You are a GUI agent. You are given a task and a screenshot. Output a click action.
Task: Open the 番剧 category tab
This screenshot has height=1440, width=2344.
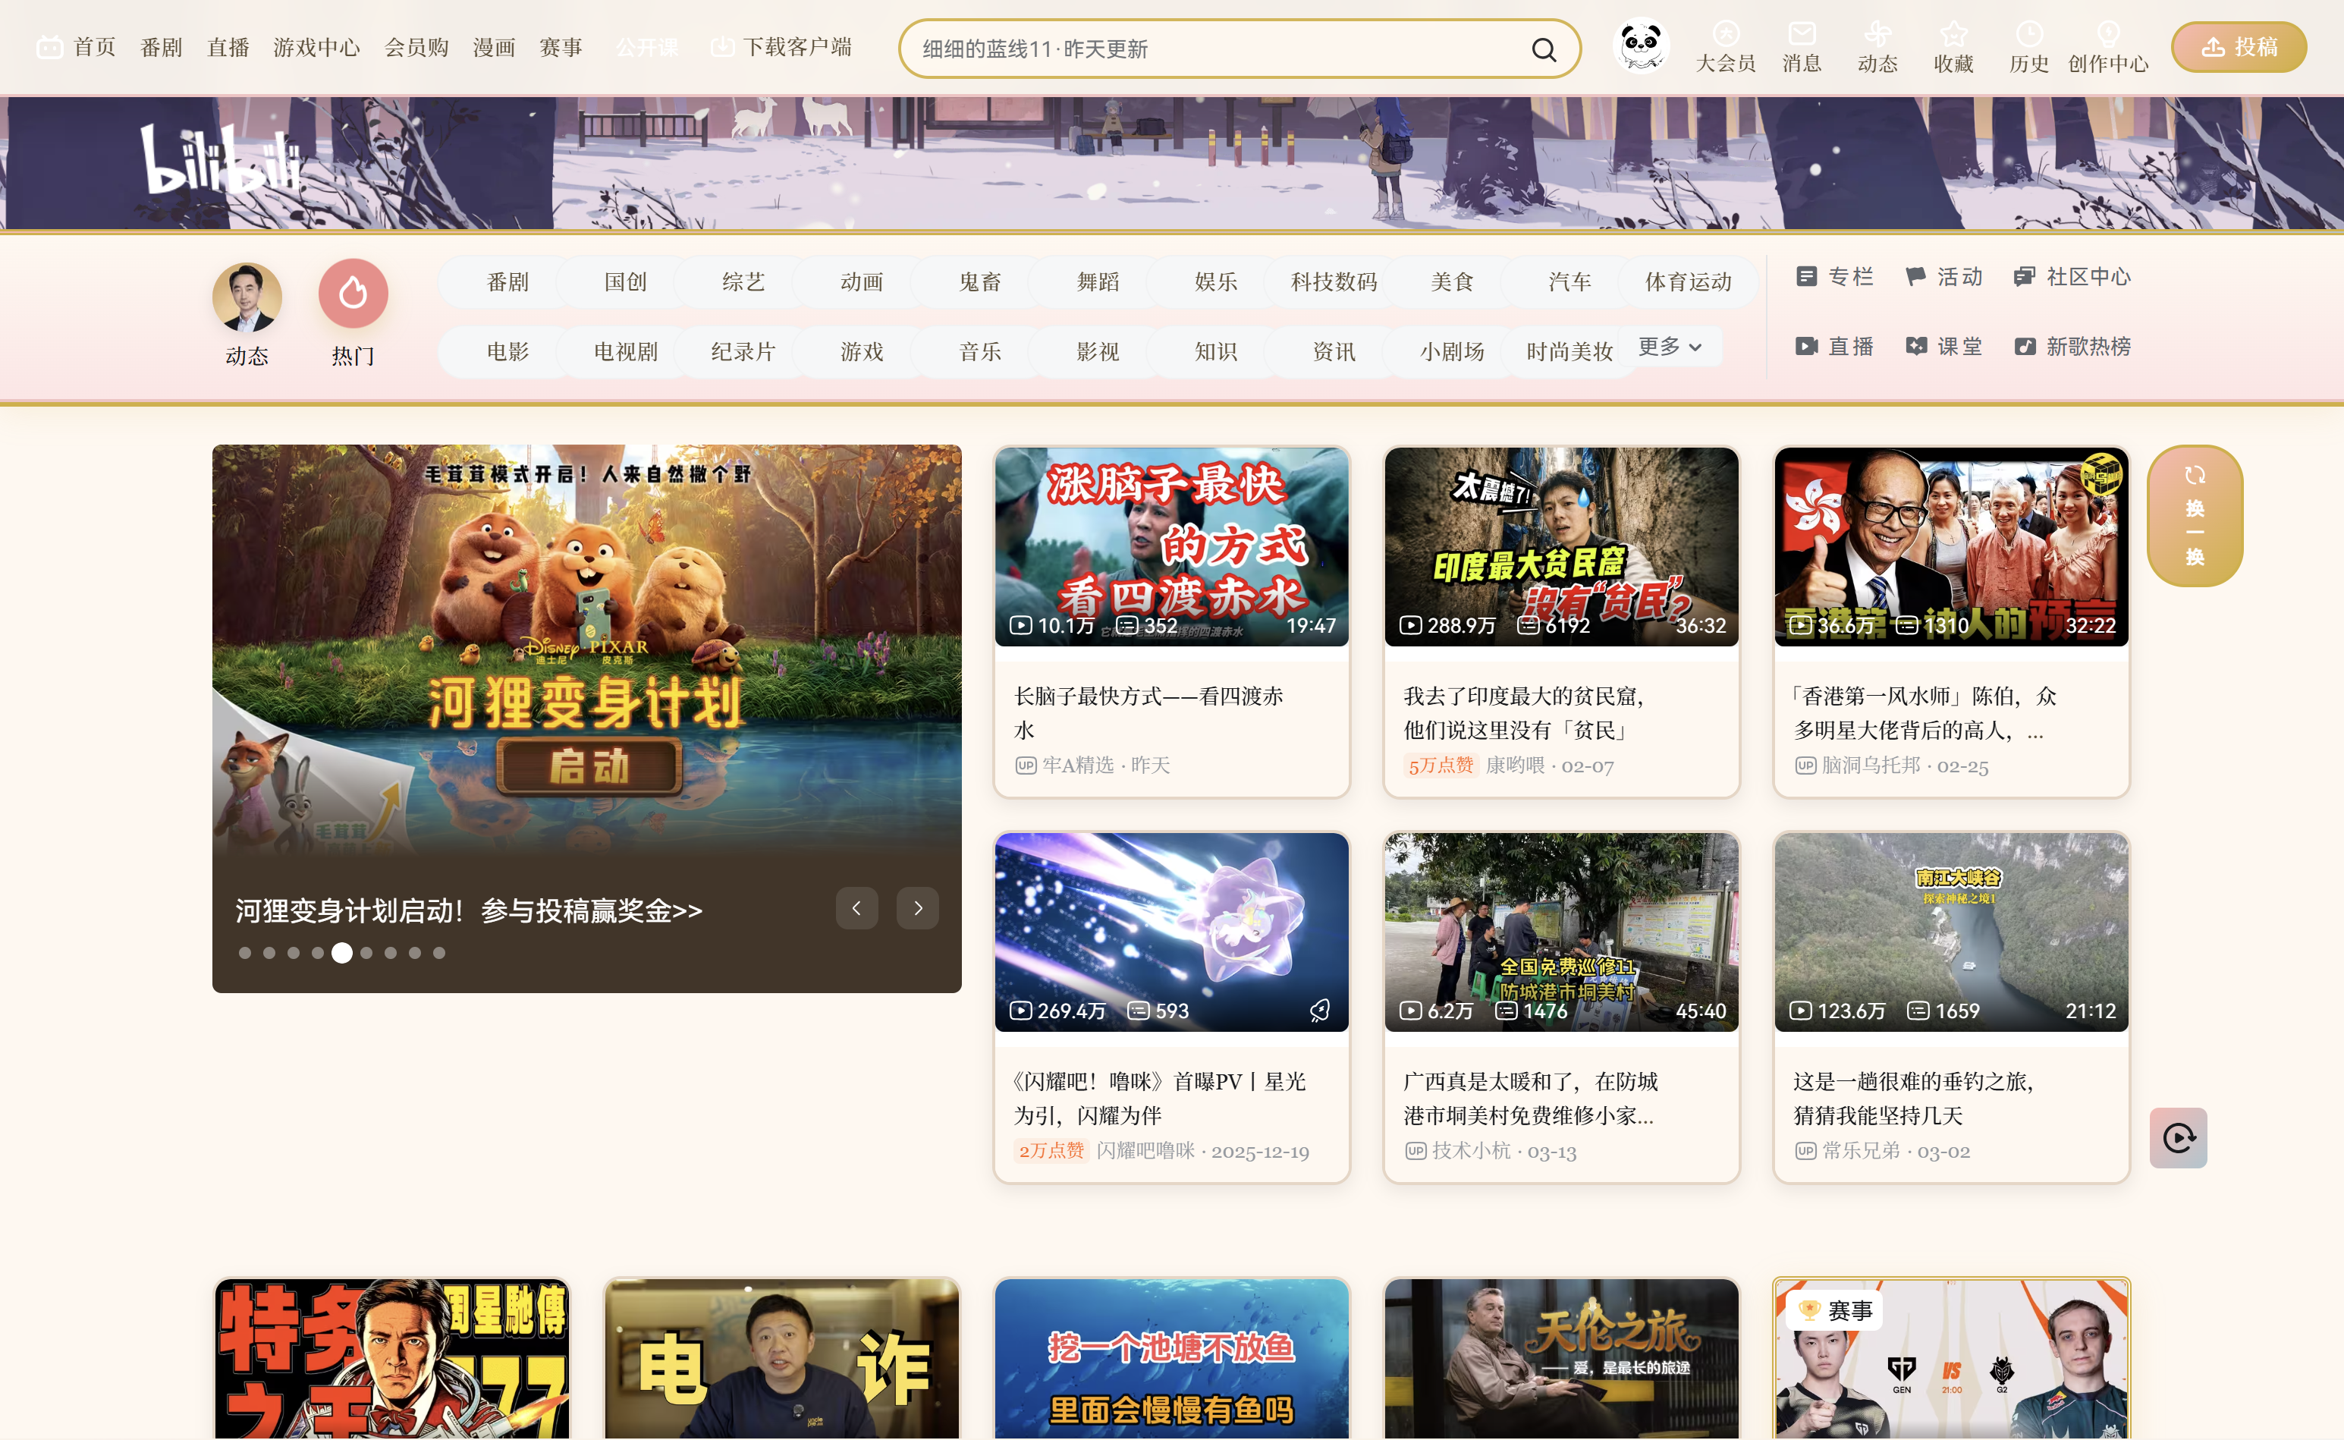(x=507, y=282)
